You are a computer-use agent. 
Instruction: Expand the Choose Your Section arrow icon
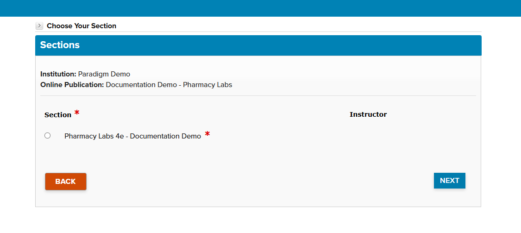point(39,26)
